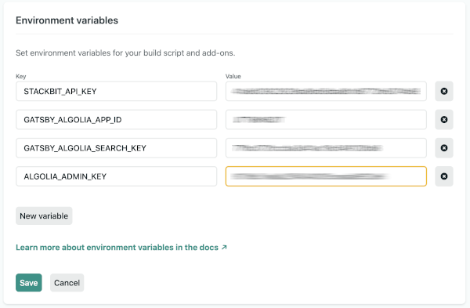The image size is (470, 308).
Task: Click the Value column label
Action: coord(233,76)
